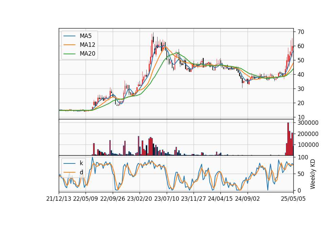Click the date label 23/11/27
This screenshot has width=326, height=234.
[194, 199]
